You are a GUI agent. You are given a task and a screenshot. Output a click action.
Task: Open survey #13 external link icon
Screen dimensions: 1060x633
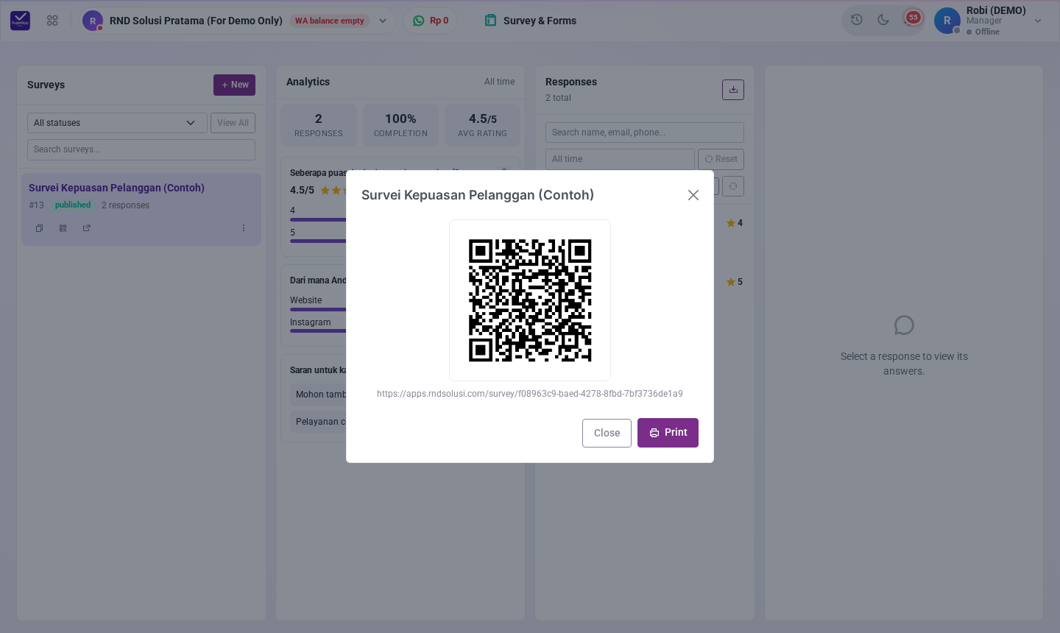[87, 228]
